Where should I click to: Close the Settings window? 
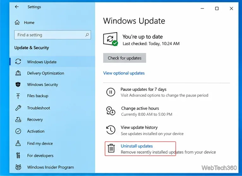tap(231, 9)
